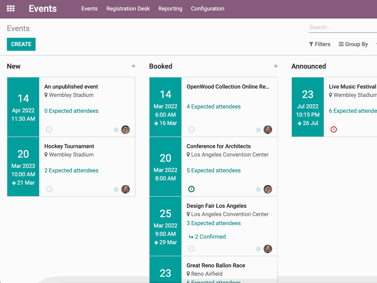The height and width of the screenshot is (283, 377).
Task: Click the activity clock on Design Fair Los Angeles
Action: [x=191, y=249]
